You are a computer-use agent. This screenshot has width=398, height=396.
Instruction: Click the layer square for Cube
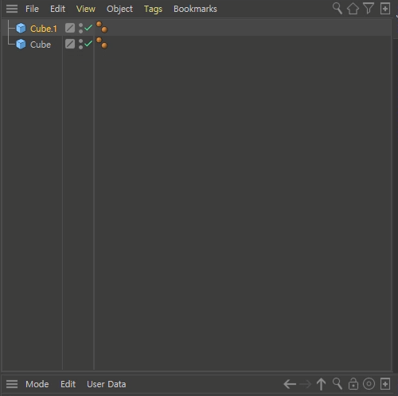tap(70, 44)
